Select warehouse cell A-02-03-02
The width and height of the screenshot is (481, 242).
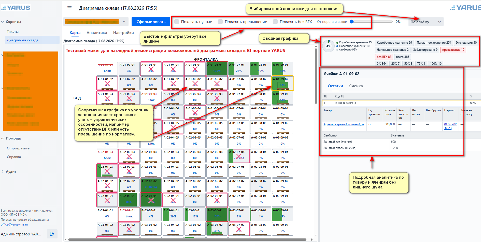point(151,185)
